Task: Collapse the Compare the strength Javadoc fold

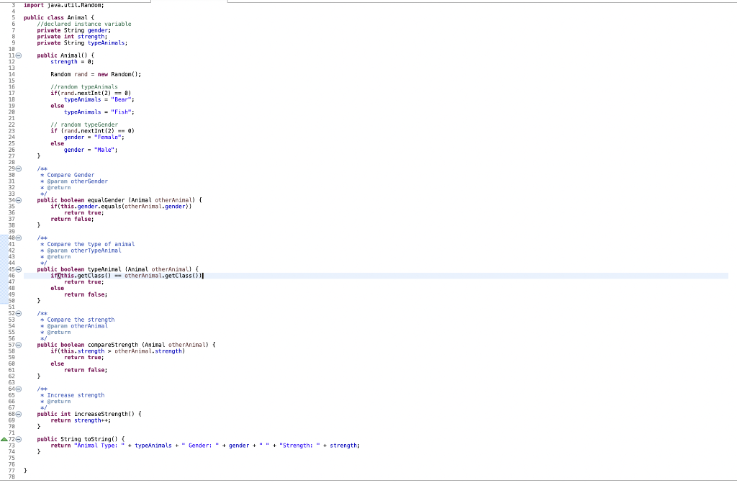Action: click(17, 313)
